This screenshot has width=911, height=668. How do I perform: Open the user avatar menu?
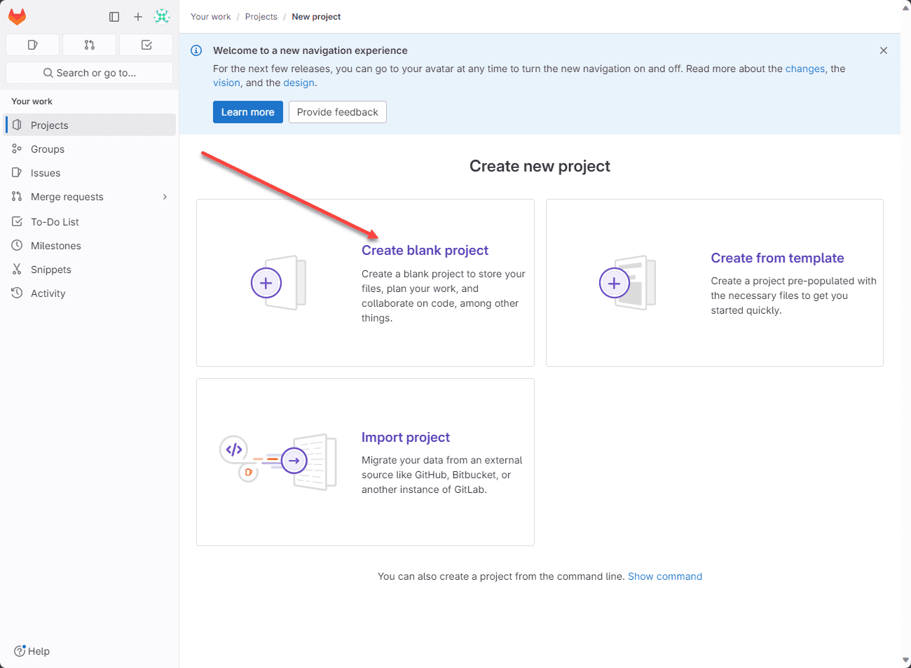162,17
